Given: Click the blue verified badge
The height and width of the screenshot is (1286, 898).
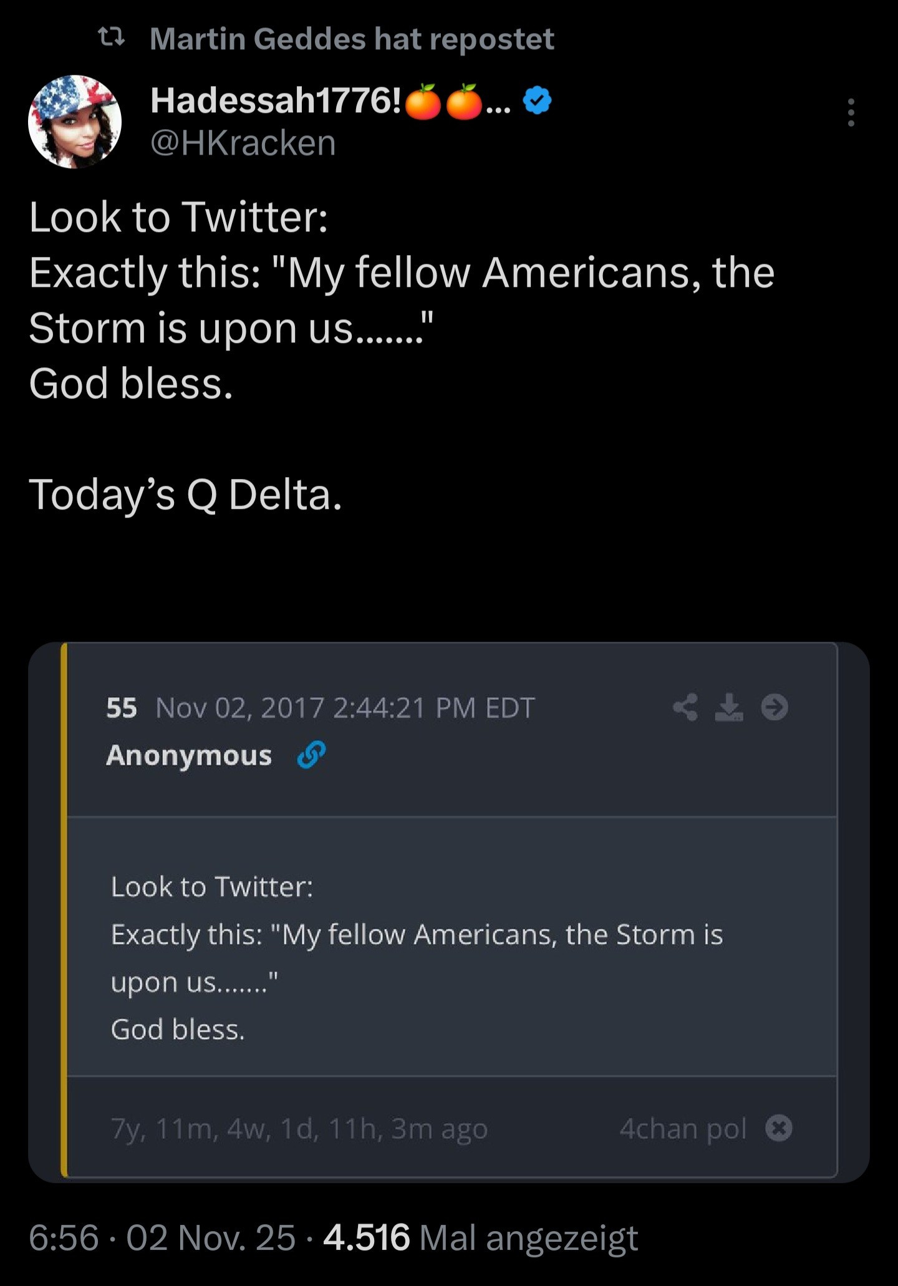Looking at the screenshot, I should point(538,100).
